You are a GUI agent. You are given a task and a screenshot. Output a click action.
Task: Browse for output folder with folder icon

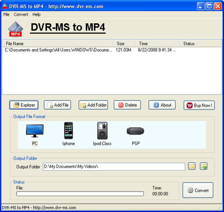click(192, 166)
